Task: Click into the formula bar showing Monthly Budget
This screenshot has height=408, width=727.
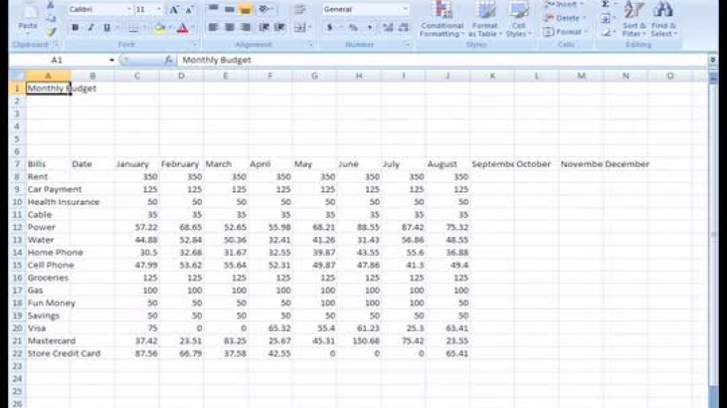Action: pyautogui.click(x=443, y=60)
